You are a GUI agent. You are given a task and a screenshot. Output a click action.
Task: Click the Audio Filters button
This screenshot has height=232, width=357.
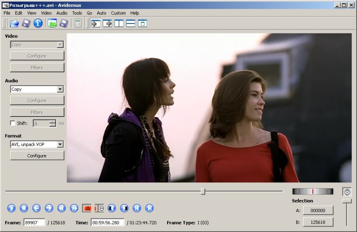coord(37,112)
